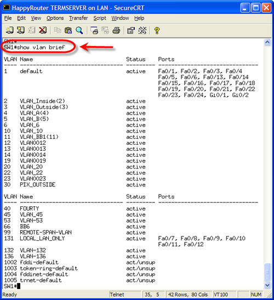Click the Minimize window button
This screenshot has width=274, height=300.
(x=245, y=8)
